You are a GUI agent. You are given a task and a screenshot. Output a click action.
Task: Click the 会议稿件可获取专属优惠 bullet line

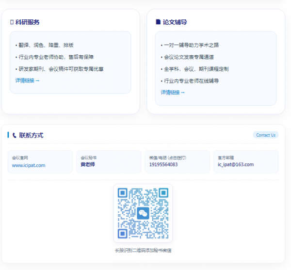(x=59, y=69)
